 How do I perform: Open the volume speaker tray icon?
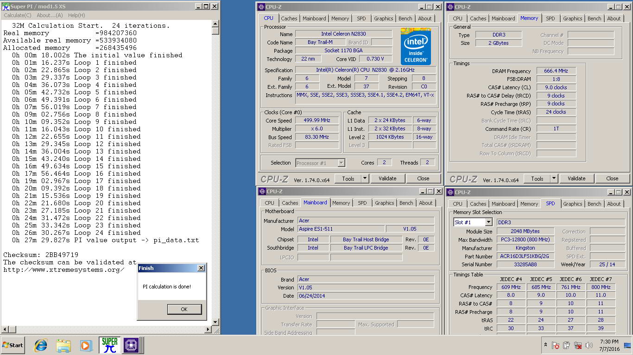pos(589,345)
